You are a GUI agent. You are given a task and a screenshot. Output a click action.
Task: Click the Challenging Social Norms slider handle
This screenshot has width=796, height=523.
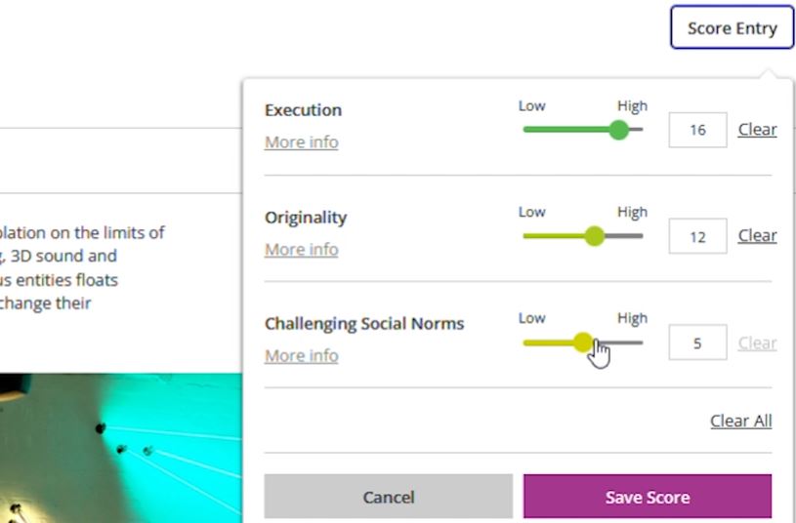(x=583, y=342)
